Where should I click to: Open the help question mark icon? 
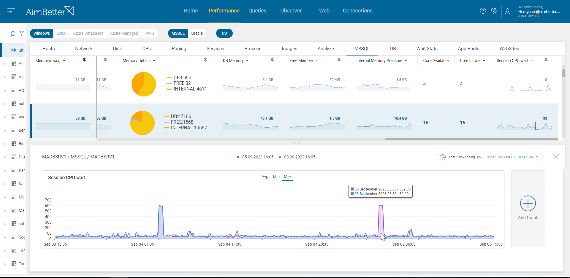[483, 11]
